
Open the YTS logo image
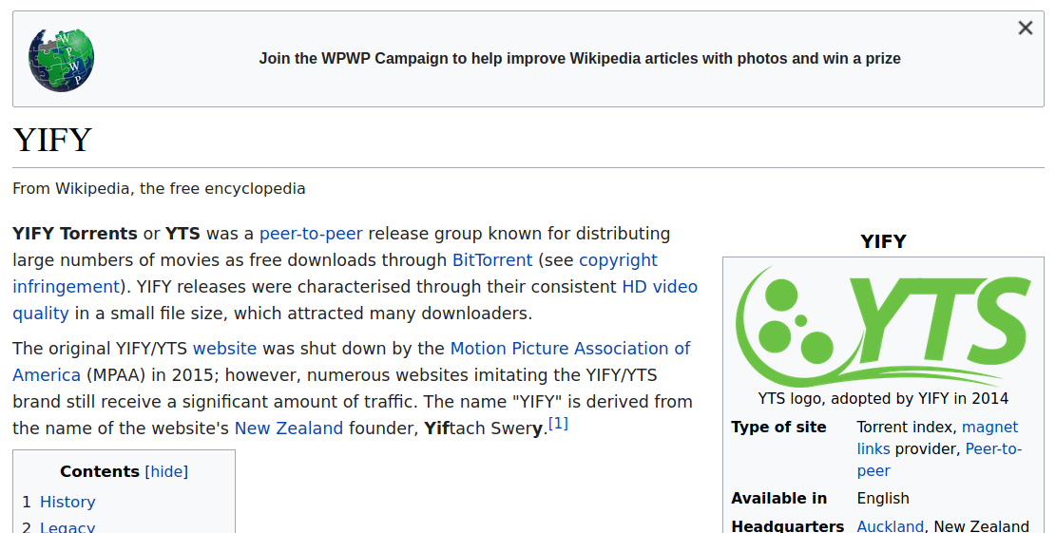(x=883, y=326)
